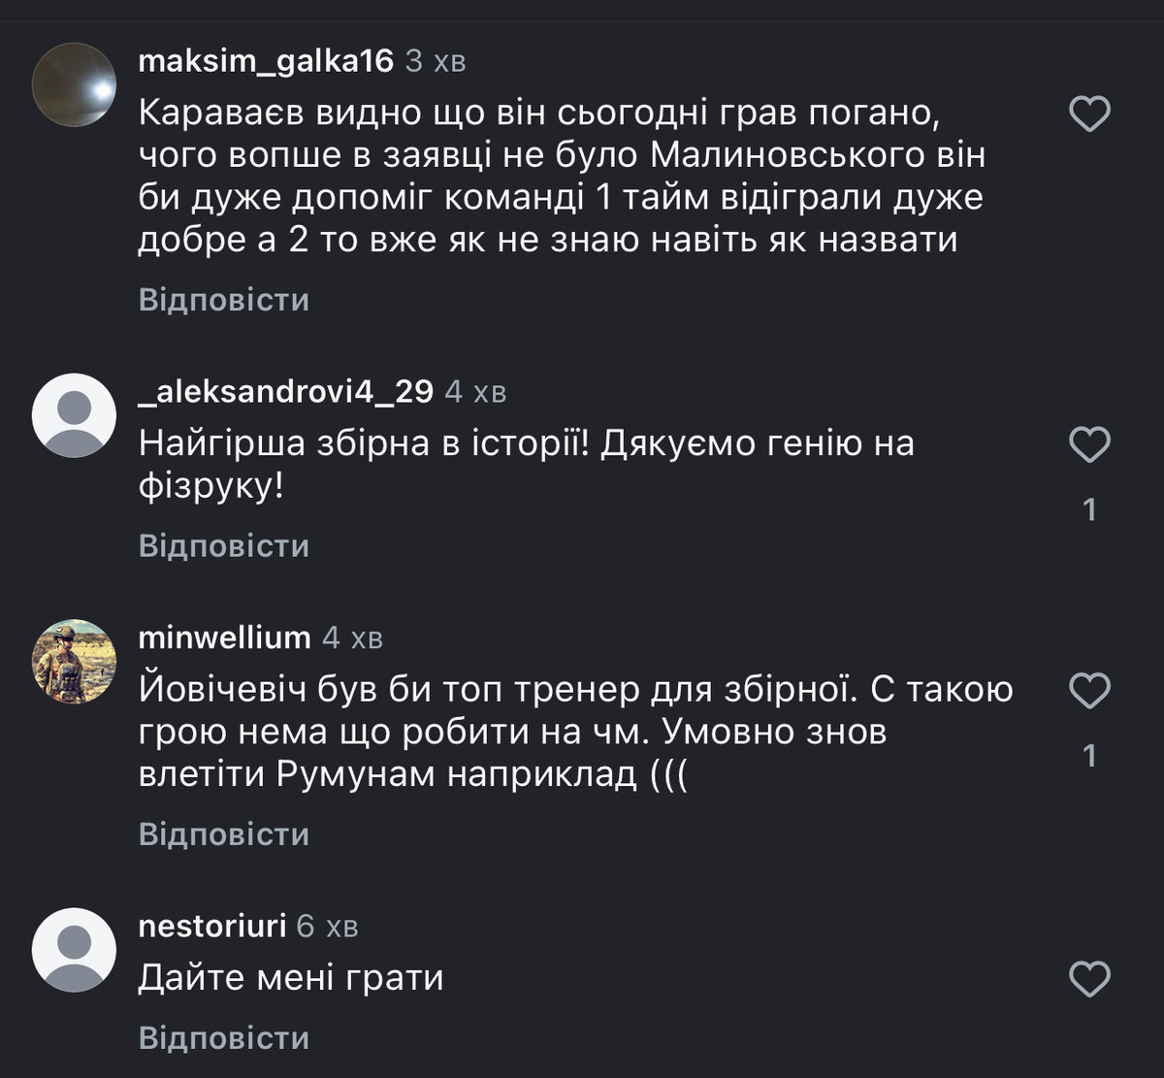This screenshot has width=1164, height=1078.
Task: Heart the 'Дайте мені грати' comment
Action: point(1088,979)
